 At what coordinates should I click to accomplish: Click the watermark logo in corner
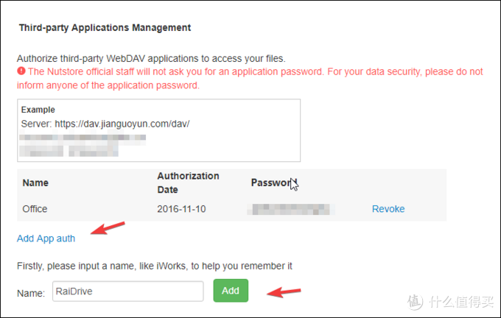click(450, 301)
